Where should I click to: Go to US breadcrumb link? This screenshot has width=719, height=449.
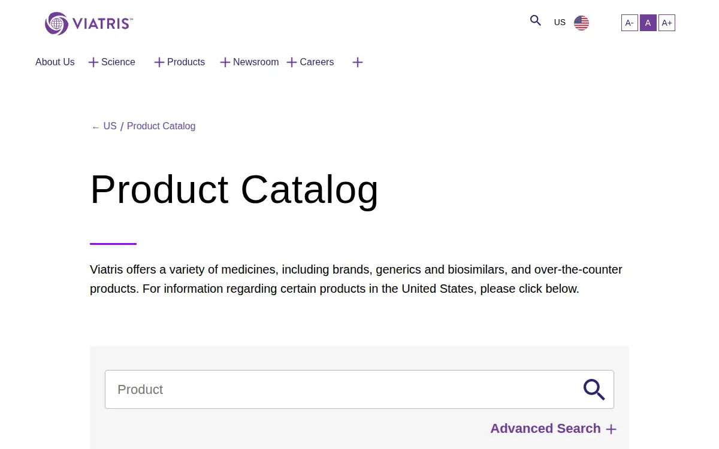click(x=110, y=126)
